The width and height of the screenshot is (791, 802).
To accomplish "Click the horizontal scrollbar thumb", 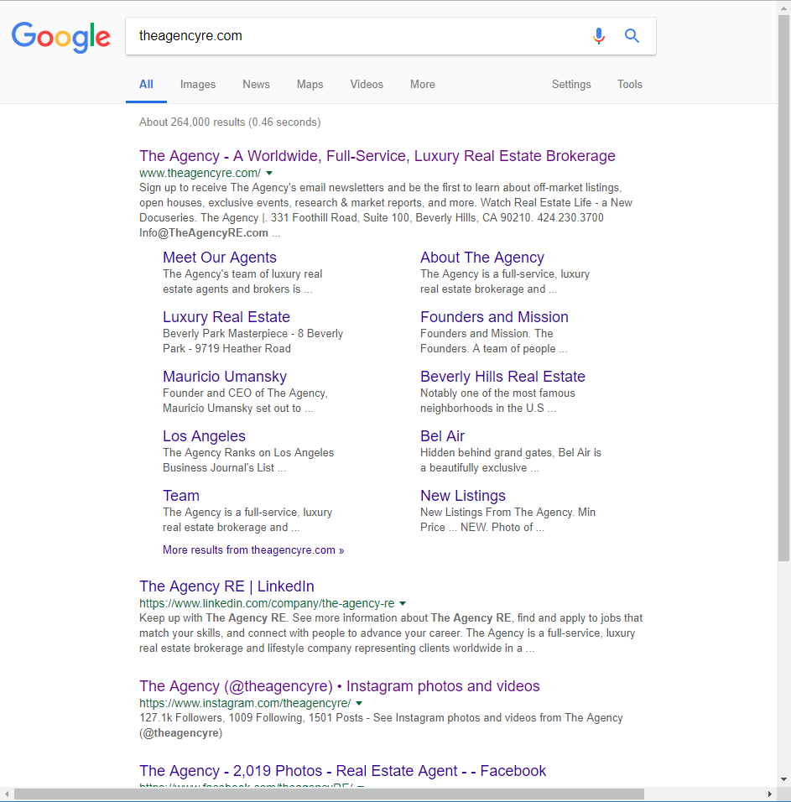I will 330,794.
